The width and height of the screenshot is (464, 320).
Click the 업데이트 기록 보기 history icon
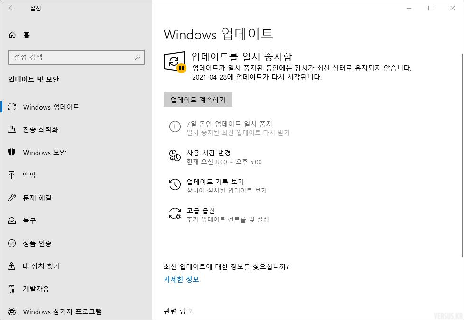[x=175, y=184]
